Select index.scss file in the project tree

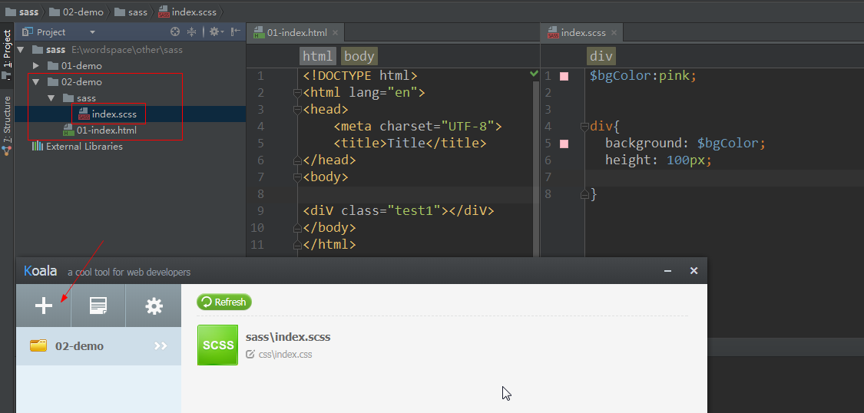pos(114,114)
